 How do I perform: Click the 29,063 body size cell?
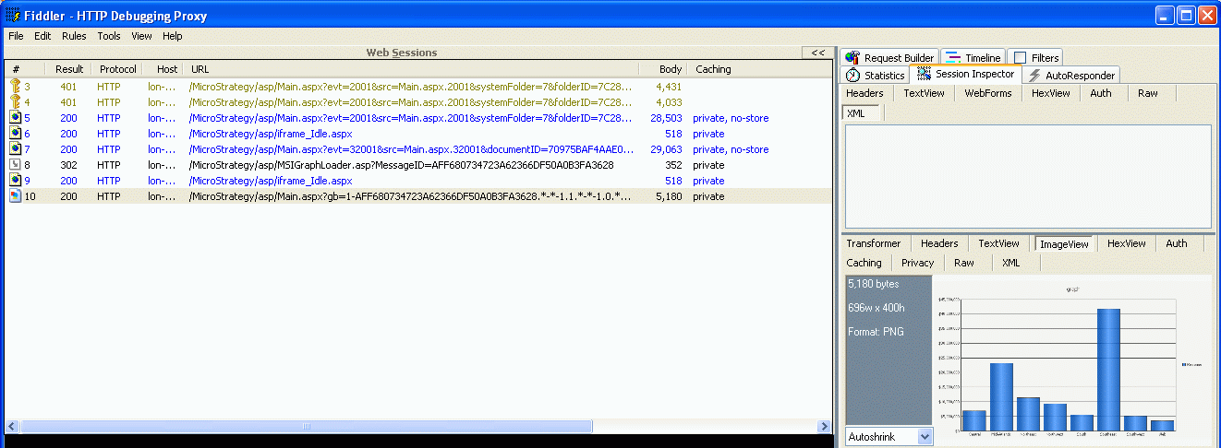pyautogui.click(x=666, y=149)
